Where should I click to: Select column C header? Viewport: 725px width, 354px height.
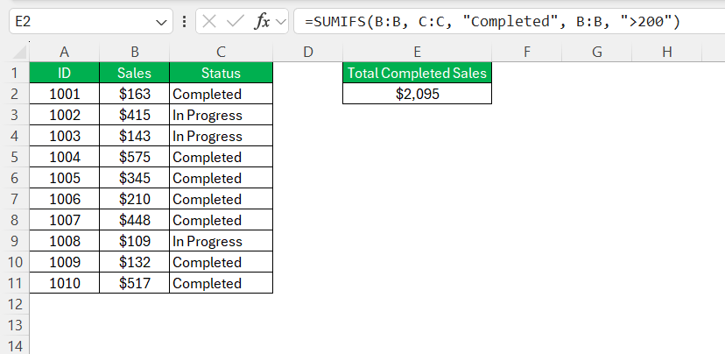pos(221,53)
